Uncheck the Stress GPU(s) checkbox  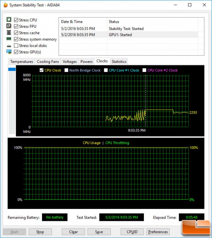[16, 52]
